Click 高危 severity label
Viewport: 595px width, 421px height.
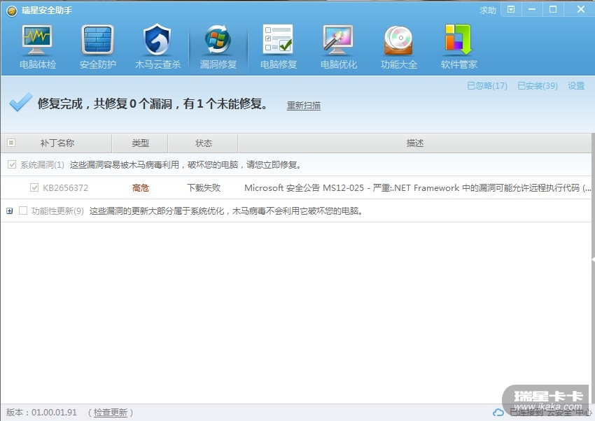pyautogui.click(x=140, y=187)
